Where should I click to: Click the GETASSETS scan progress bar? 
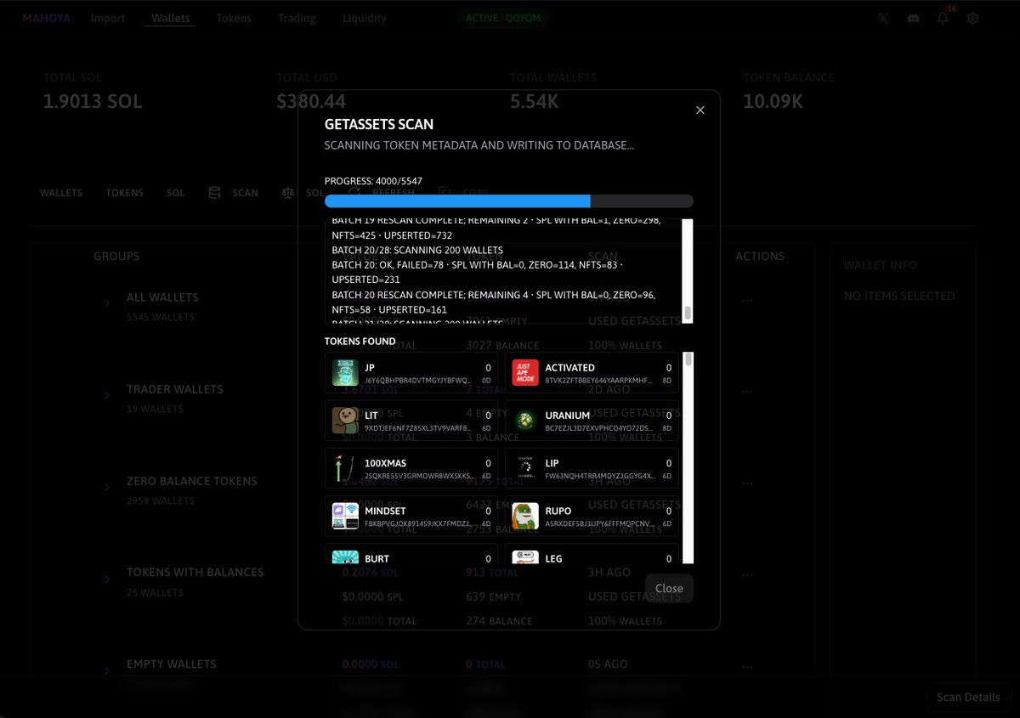507,201
